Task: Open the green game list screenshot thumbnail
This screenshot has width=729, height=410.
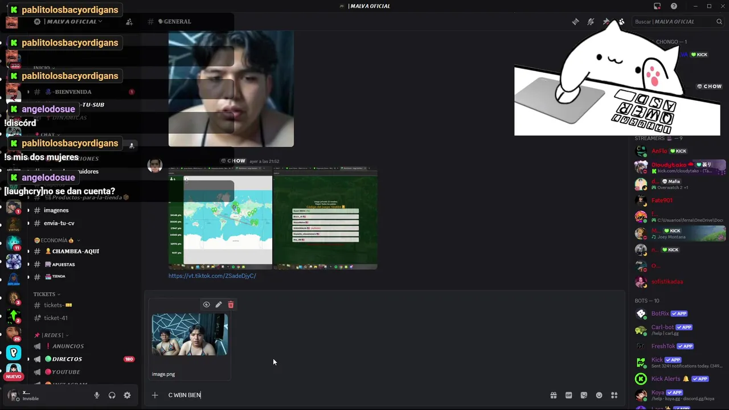Action: point(325,218)
